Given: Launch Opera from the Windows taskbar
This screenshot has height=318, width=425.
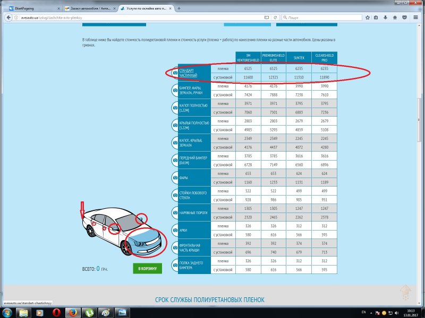Looking at the screenshot, I should click(x=56, y=312).
